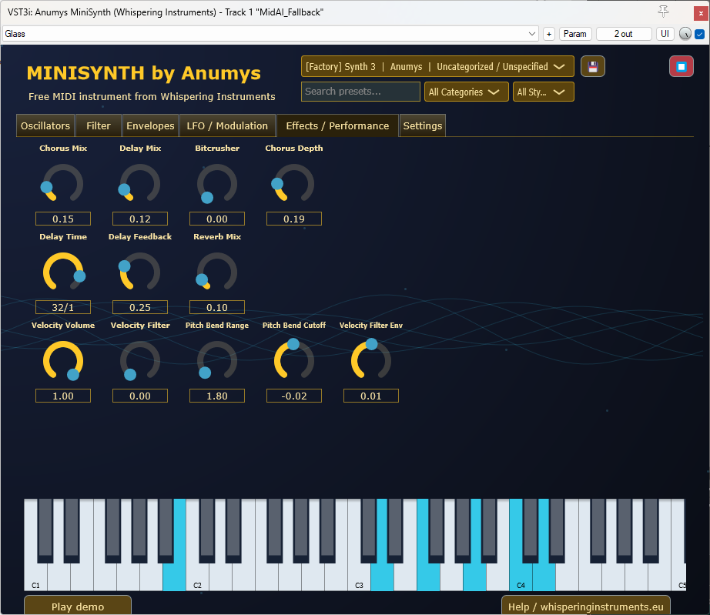The height and width of the screenshot is (615, 710).
Task: Click Reverb Mix value field 0.10
Action: coord(217,307)
